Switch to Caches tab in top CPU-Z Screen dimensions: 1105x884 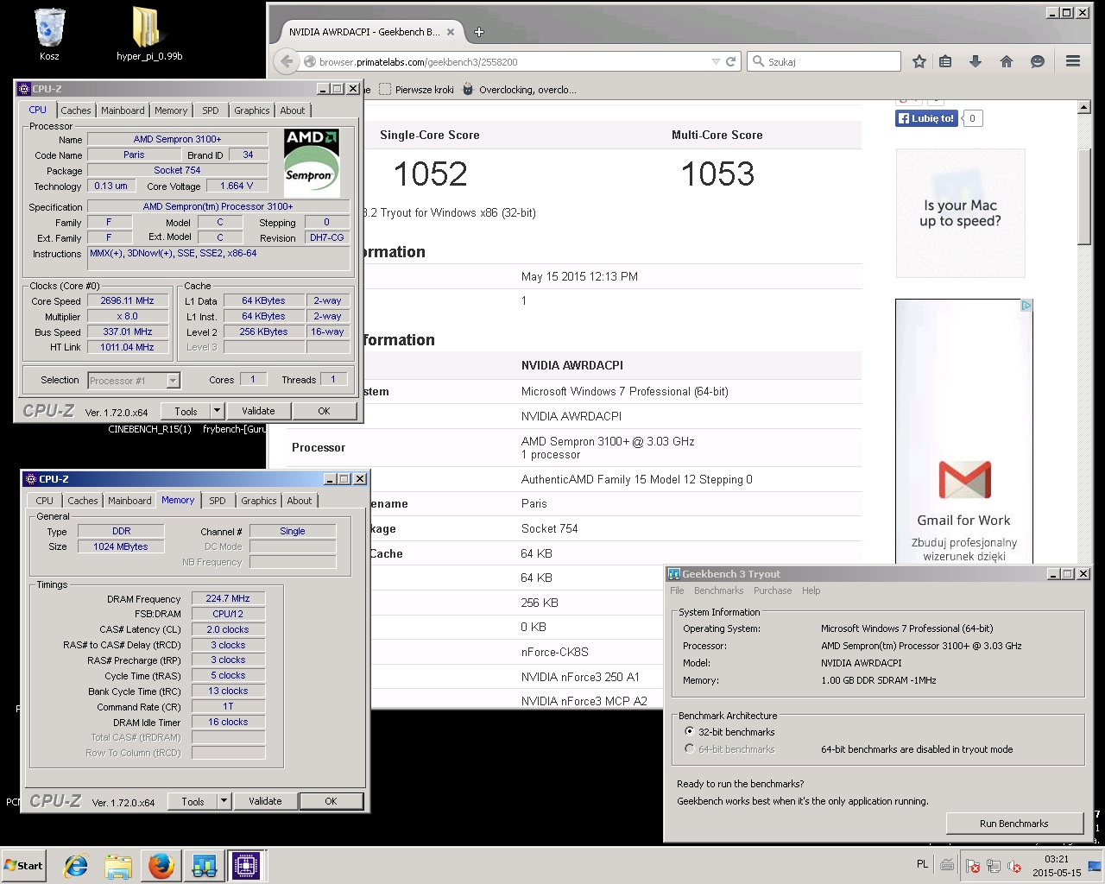[76, 110]
